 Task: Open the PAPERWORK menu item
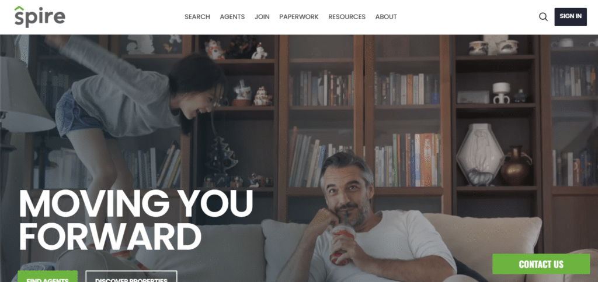click(298, 17)
